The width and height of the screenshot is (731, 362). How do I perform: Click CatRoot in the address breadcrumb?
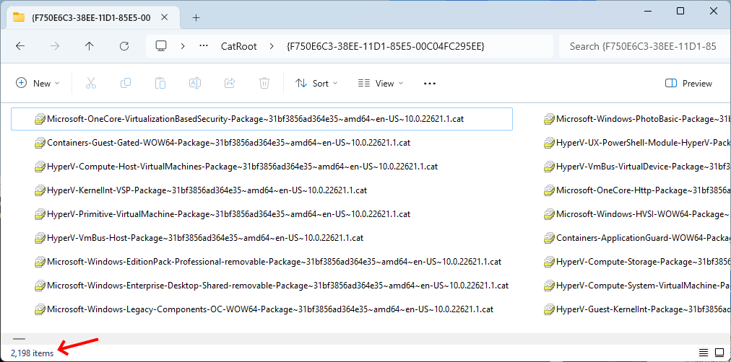point(238,46)
